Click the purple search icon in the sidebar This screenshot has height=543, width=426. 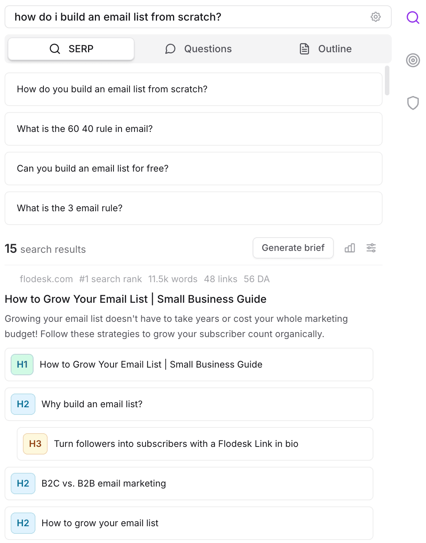point(413,17)
